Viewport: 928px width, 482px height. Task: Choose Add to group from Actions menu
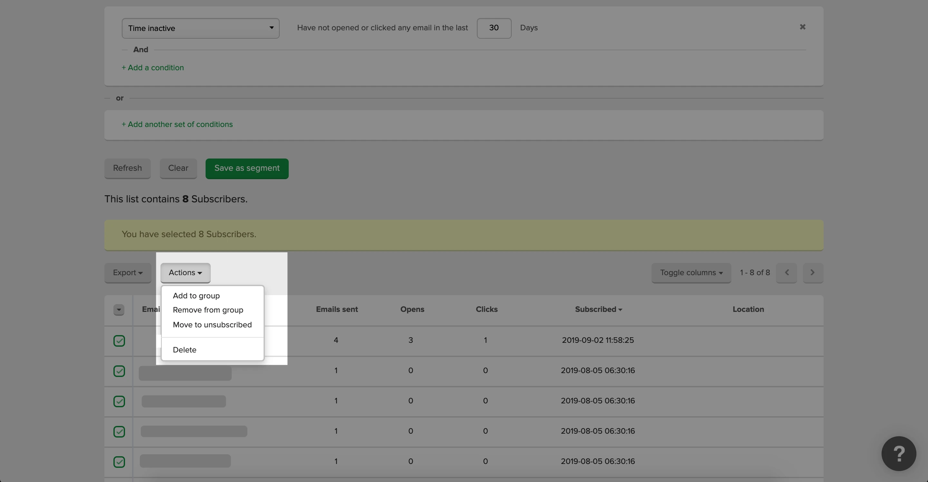click(196, 296)
